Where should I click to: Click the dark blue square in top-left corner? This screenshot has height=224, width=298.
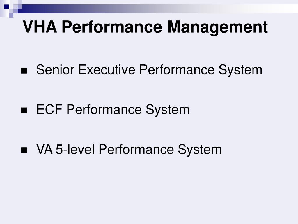pos(7,7)
